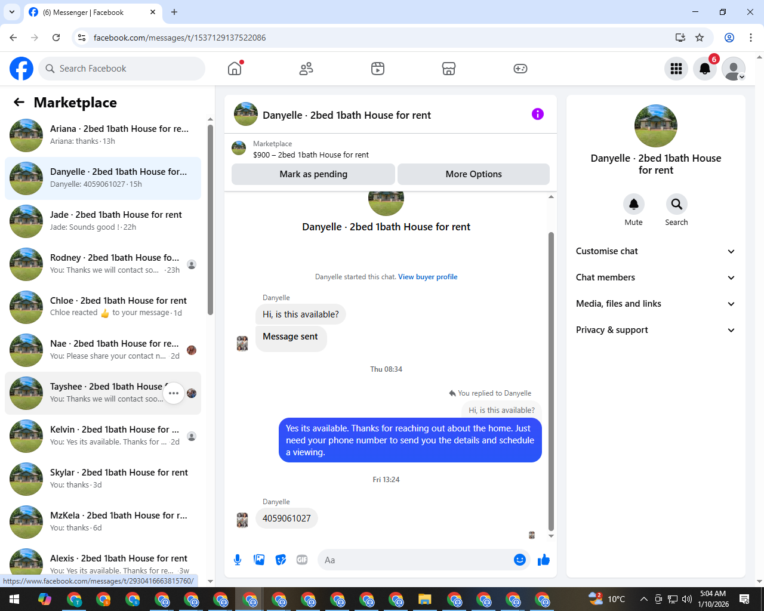Screen dimensions: 764x611
Task: Show hidden icons chevron in system tray
Action: click(643, 599)
